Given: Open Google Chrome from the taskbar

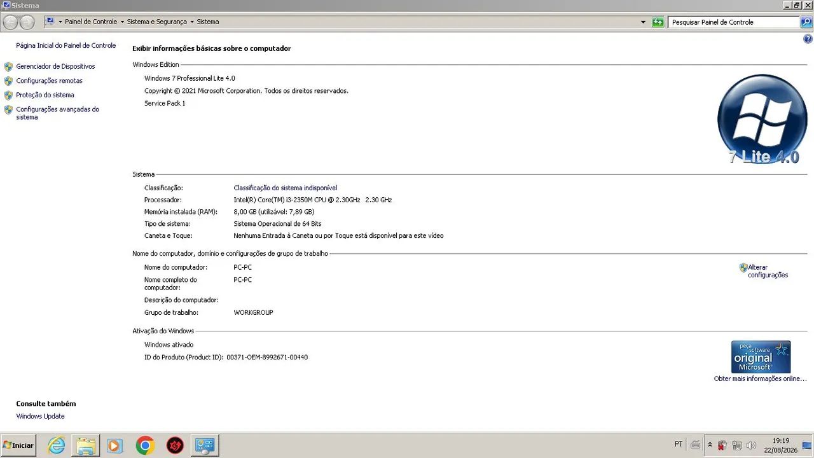Looking at the screenshot, I should coord(145,445).
